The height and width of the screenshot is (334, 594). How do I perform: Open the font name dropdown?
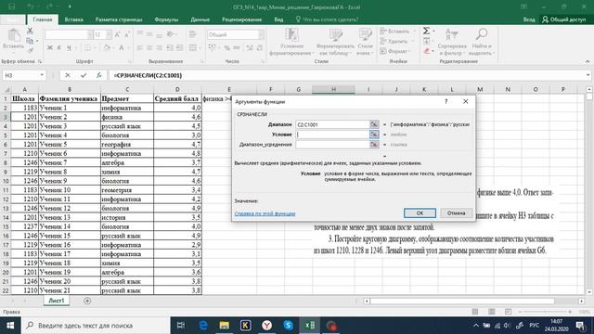(90, 35)
